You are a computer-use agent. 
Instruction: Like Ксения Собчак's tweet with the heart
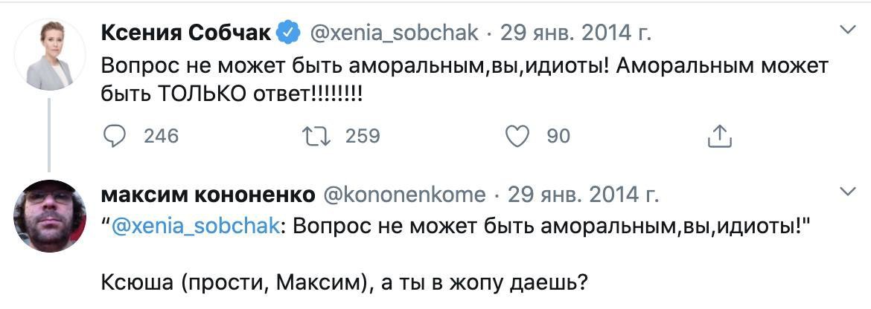click(517, 136)
